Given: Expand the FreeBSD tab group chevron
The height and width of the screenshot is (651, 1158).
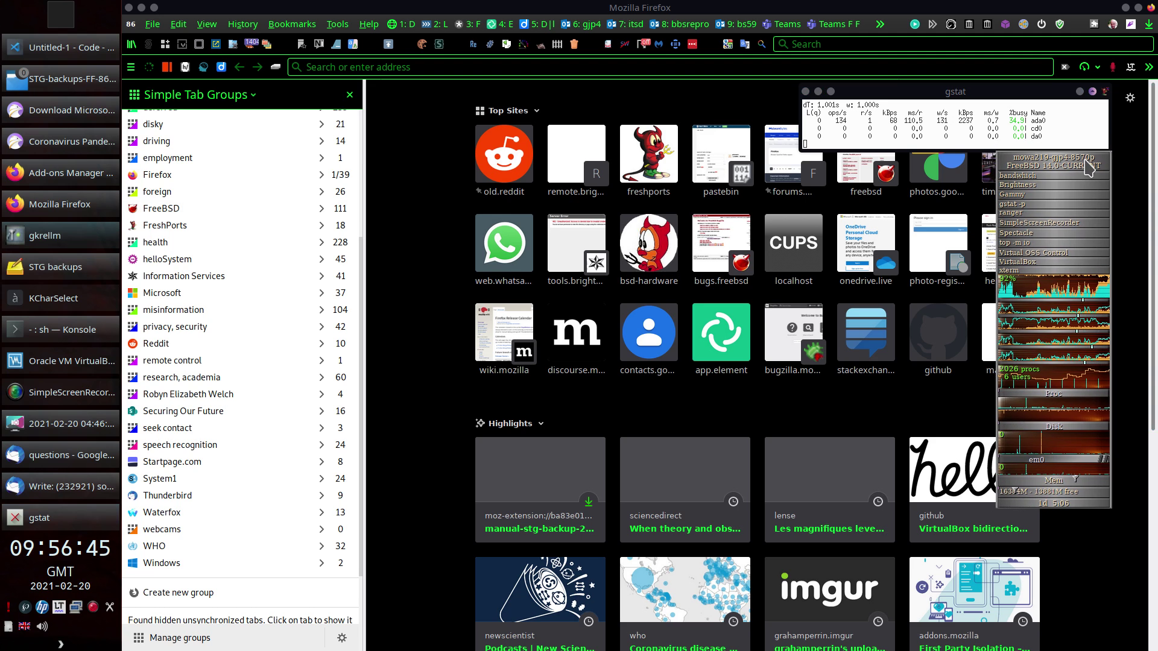Looking at the screenshot, I should [x=321, y=209].
